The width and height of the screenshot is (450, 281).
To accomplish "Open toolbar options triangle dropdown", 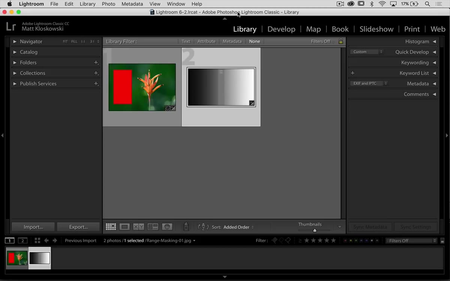I will [x=340, y=227].
